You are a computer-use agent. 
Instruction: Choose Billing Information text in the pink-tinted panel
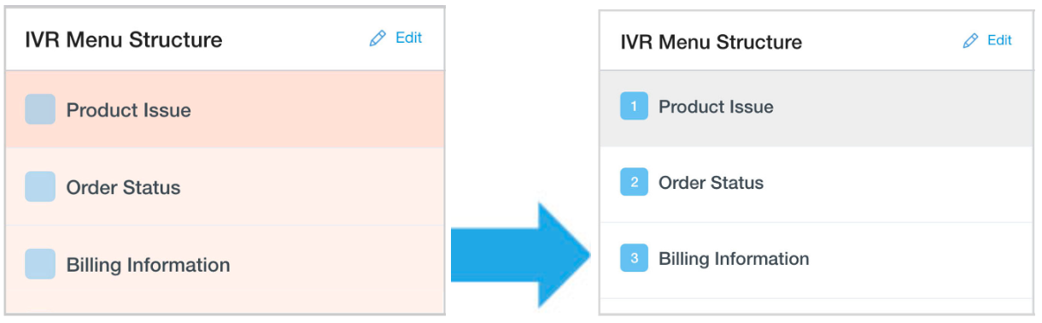[x=149, y=265]
